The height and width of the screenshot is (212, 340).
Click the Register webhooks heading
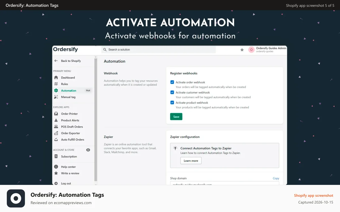click(x=184, y=73)
